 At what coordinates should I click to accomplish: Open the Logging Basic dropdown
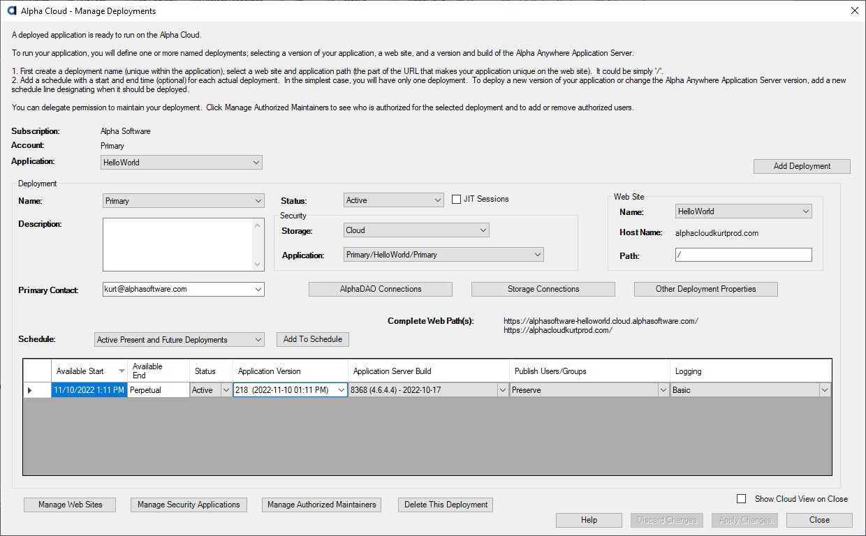tap(825, 390)
